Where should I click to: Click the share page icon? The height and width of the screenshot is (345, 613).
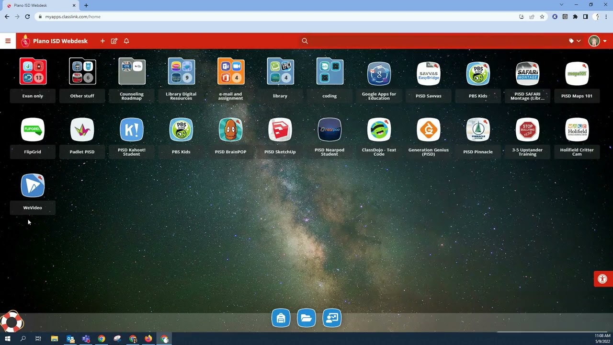coord(532,17)
